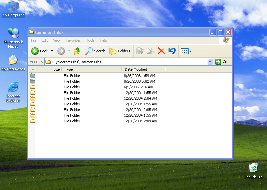Viewport: 267px width, 190px height.
Task: Maximize the Common Files window
Action: coord(220,32)
